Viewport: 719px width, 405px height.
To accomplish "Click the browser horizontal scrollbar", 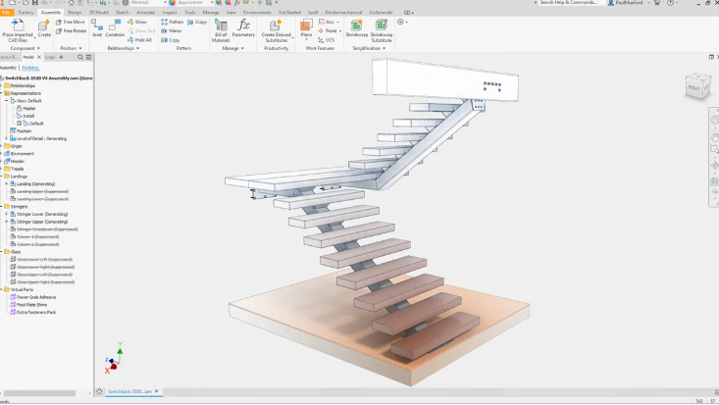I will [39, 393].
